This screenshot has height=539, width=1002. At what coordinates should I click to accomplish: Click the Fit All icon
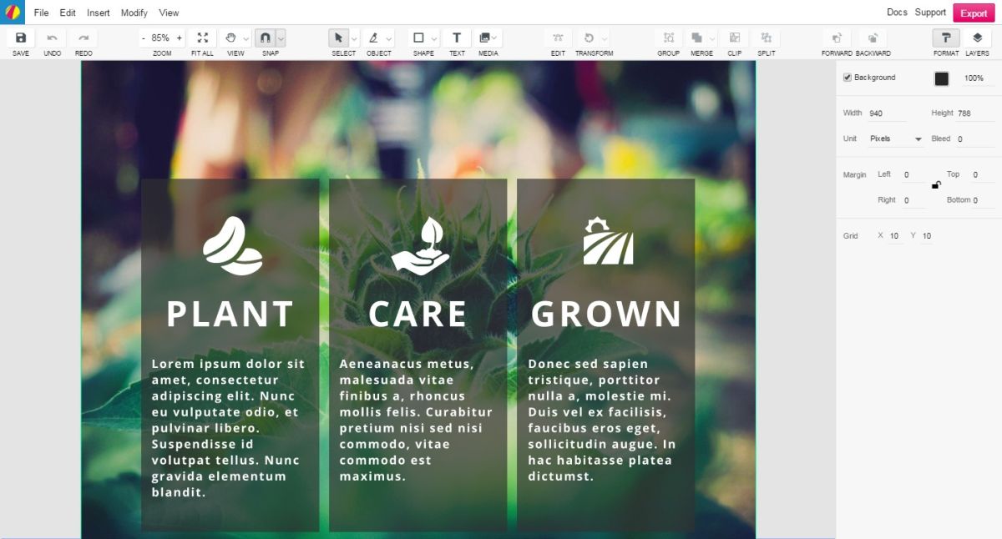pyautogui.click(x=202, y=38)
